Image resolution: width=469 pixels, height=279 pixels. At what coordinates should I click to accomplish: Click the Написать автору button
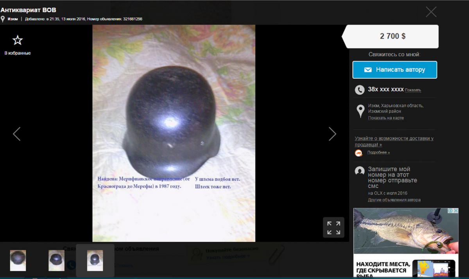(395, 70)
